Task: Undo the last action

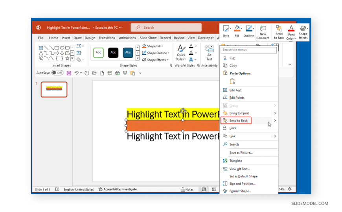Action: 76,73
